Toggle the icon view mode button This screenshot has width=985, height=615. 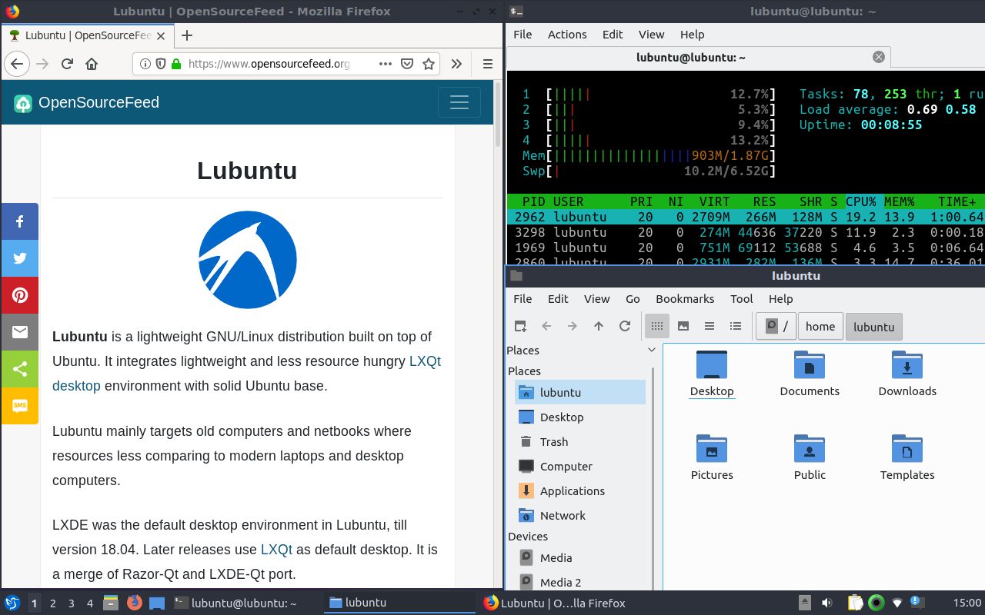point(656,326)
